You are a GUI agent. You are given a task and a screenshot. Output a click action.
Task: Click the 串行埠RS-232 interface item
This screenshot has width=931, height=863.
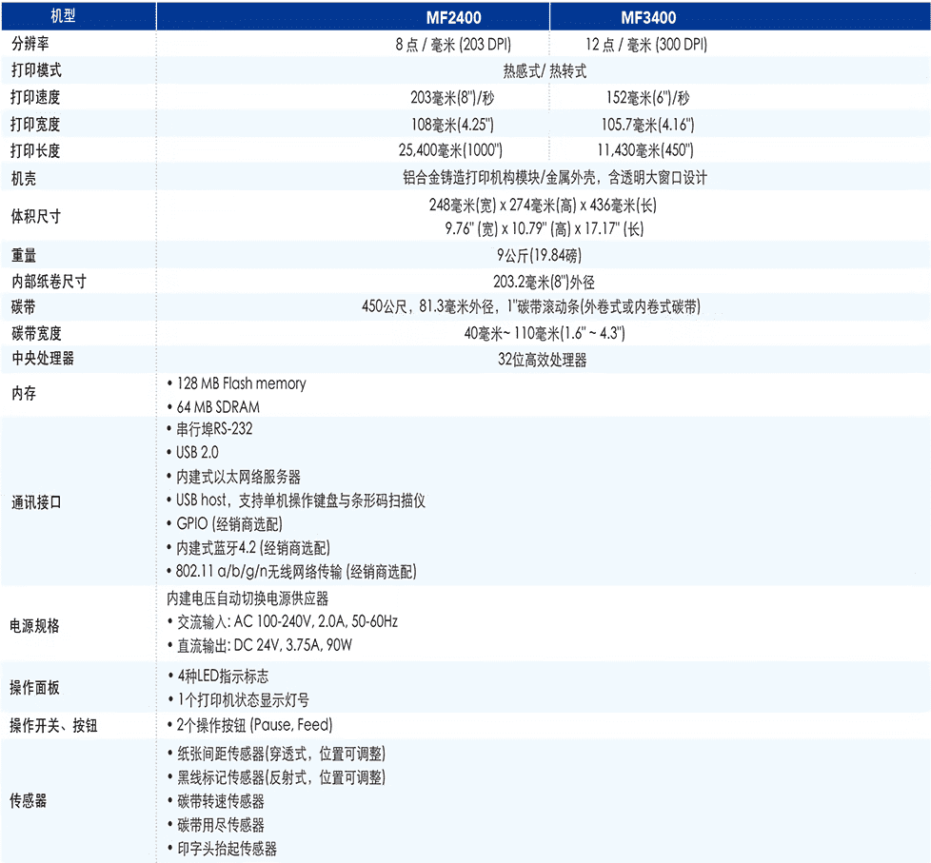(214, 429)
